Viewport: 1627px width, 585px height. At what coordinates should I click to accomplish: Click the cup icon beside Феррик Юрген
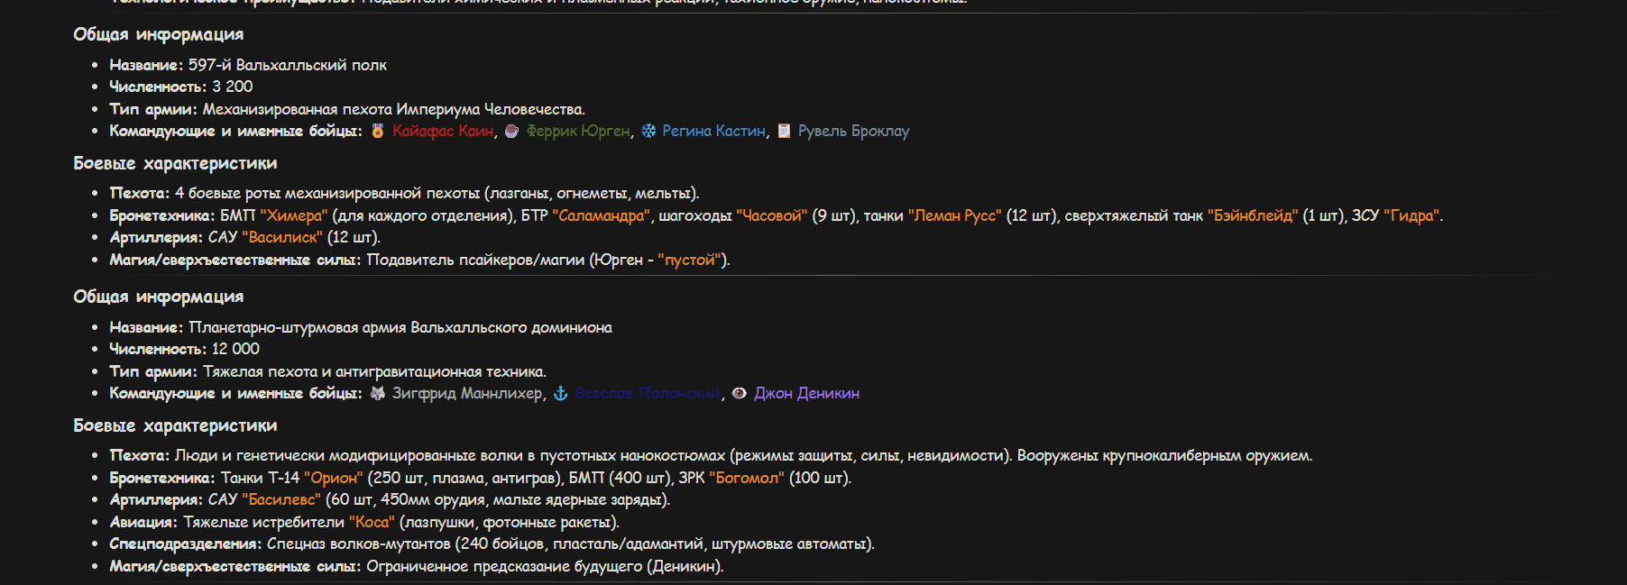click(x=511, y=131)
